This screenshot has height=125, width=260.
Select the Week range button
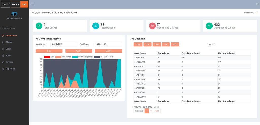(x=79, y=51)
